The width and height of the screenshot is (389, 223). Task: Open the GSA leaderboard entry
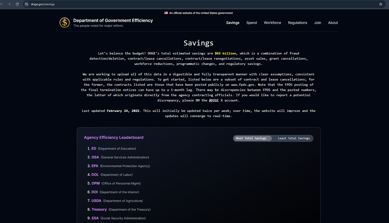[95, 157]
